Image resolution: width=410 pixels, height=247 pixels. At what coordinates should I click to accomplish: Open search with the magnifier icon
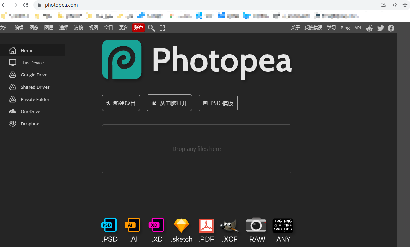tap(151, 28)
